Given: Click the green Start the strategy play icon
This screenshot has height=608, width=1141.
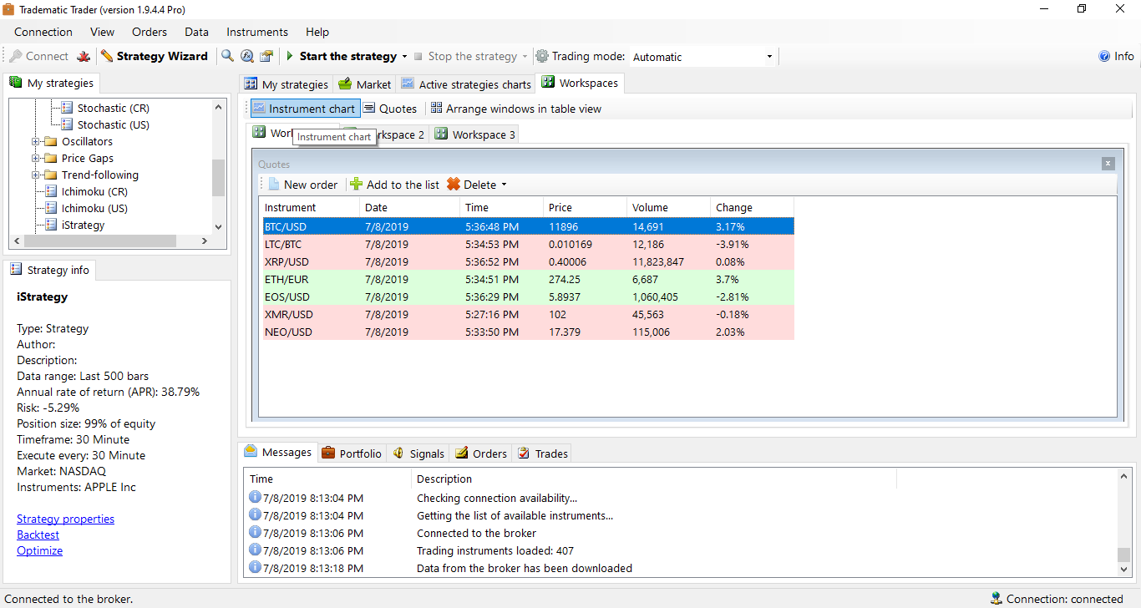Looking at the screenshot, I should (290, 57).
